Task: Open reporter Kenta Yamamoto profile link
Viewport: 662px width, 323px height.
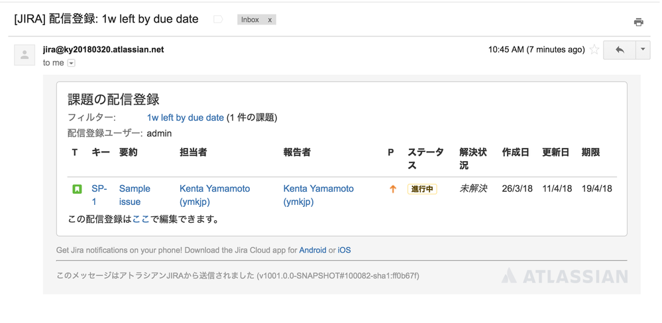Action: (318, 195)
